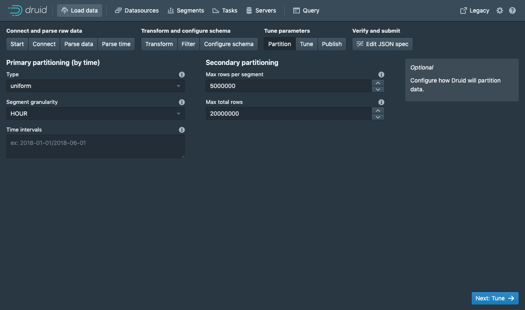Click the info icon for Max rows per segment
525x310 pixels.
[381, 75]
